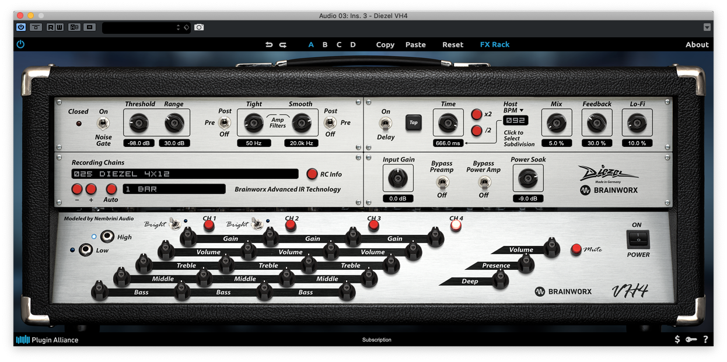Viewport: 727px width, 362px height.
Task: Open help with the question mark icon
Action: point(705,339)
